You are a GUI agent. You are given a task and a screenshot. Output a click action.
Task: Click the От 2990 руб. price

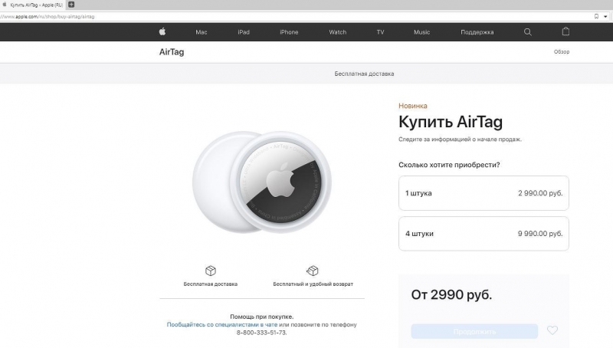(451, 294)
